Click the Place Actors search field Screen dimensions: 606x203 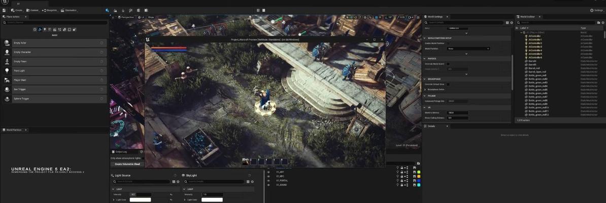[x=54, y=22]
